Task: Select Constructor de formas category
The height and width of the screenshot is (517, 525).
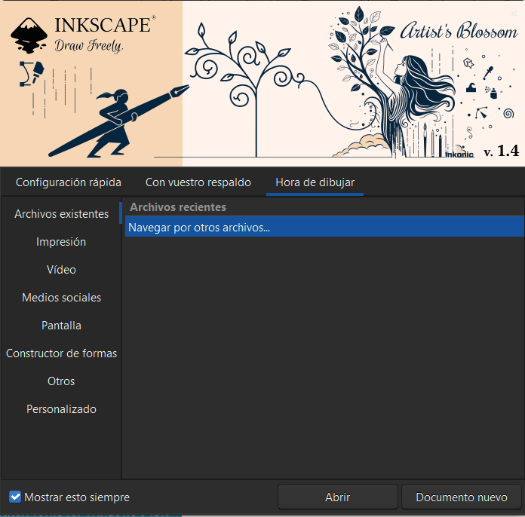Action: 61,353
